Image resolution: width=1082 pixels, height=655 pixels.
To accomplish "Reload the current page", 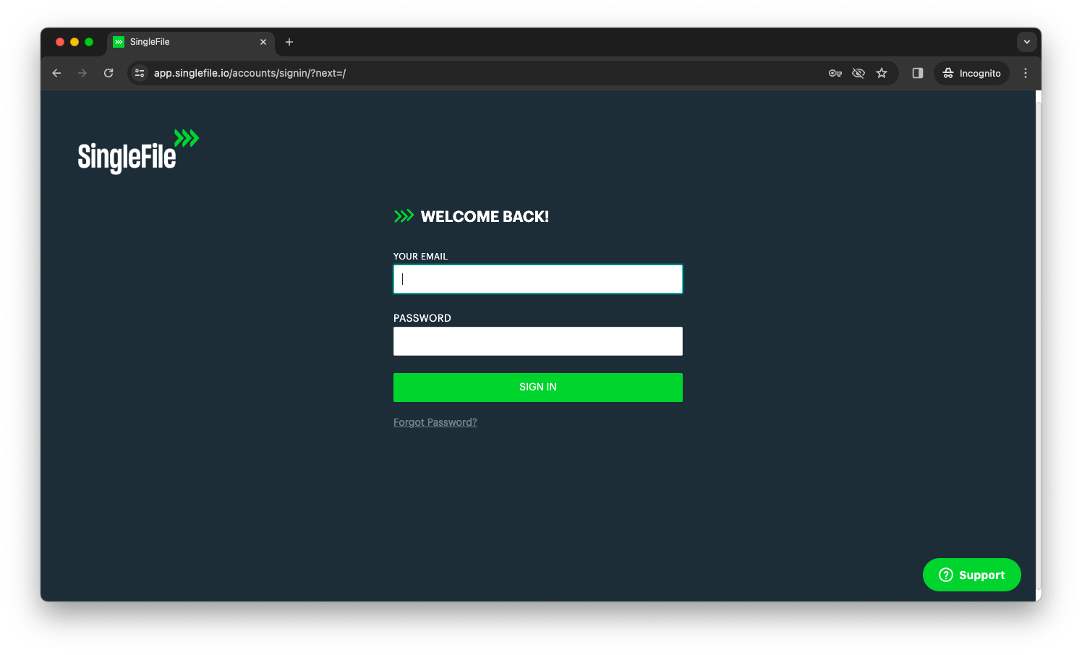I will tap(108, 73).
